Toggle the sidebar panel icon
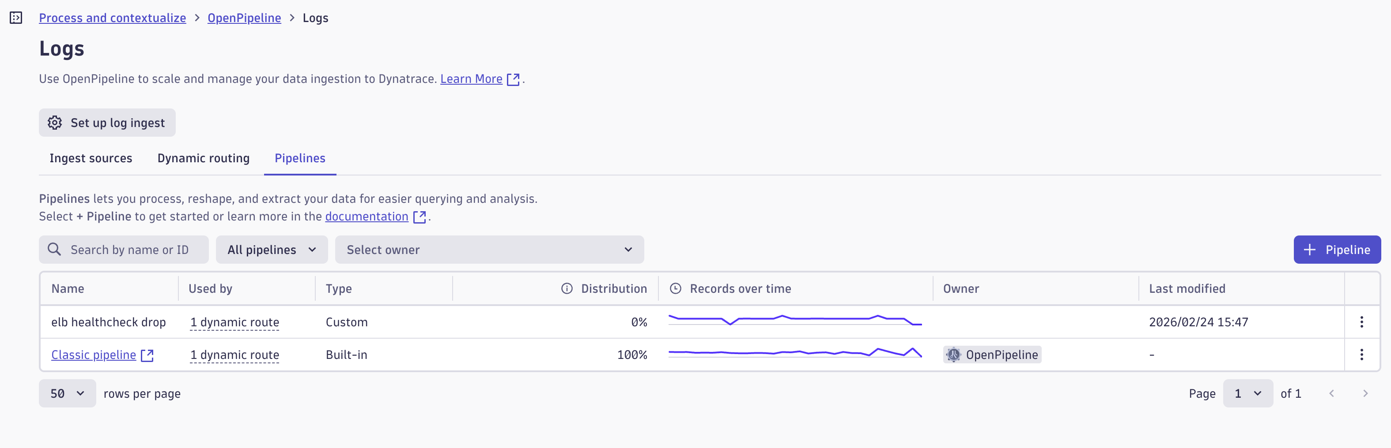The height and width of the screenshot is (448, 1391). 16,18
